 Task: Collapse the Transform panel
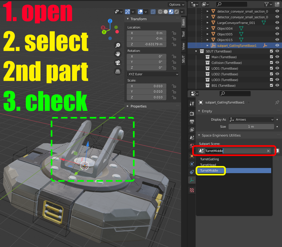128,19
